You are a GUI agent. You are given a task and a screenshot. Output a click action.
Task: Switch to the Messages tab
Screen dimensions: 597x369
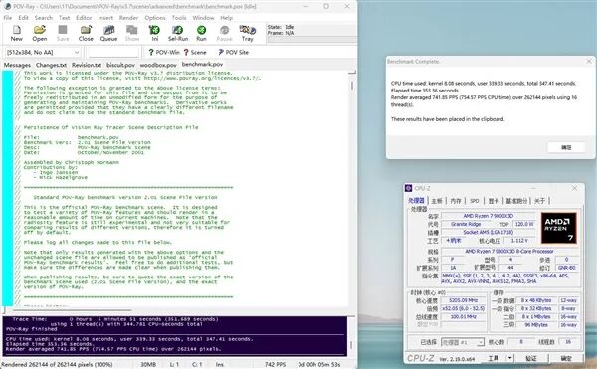[x=17, y=65]
